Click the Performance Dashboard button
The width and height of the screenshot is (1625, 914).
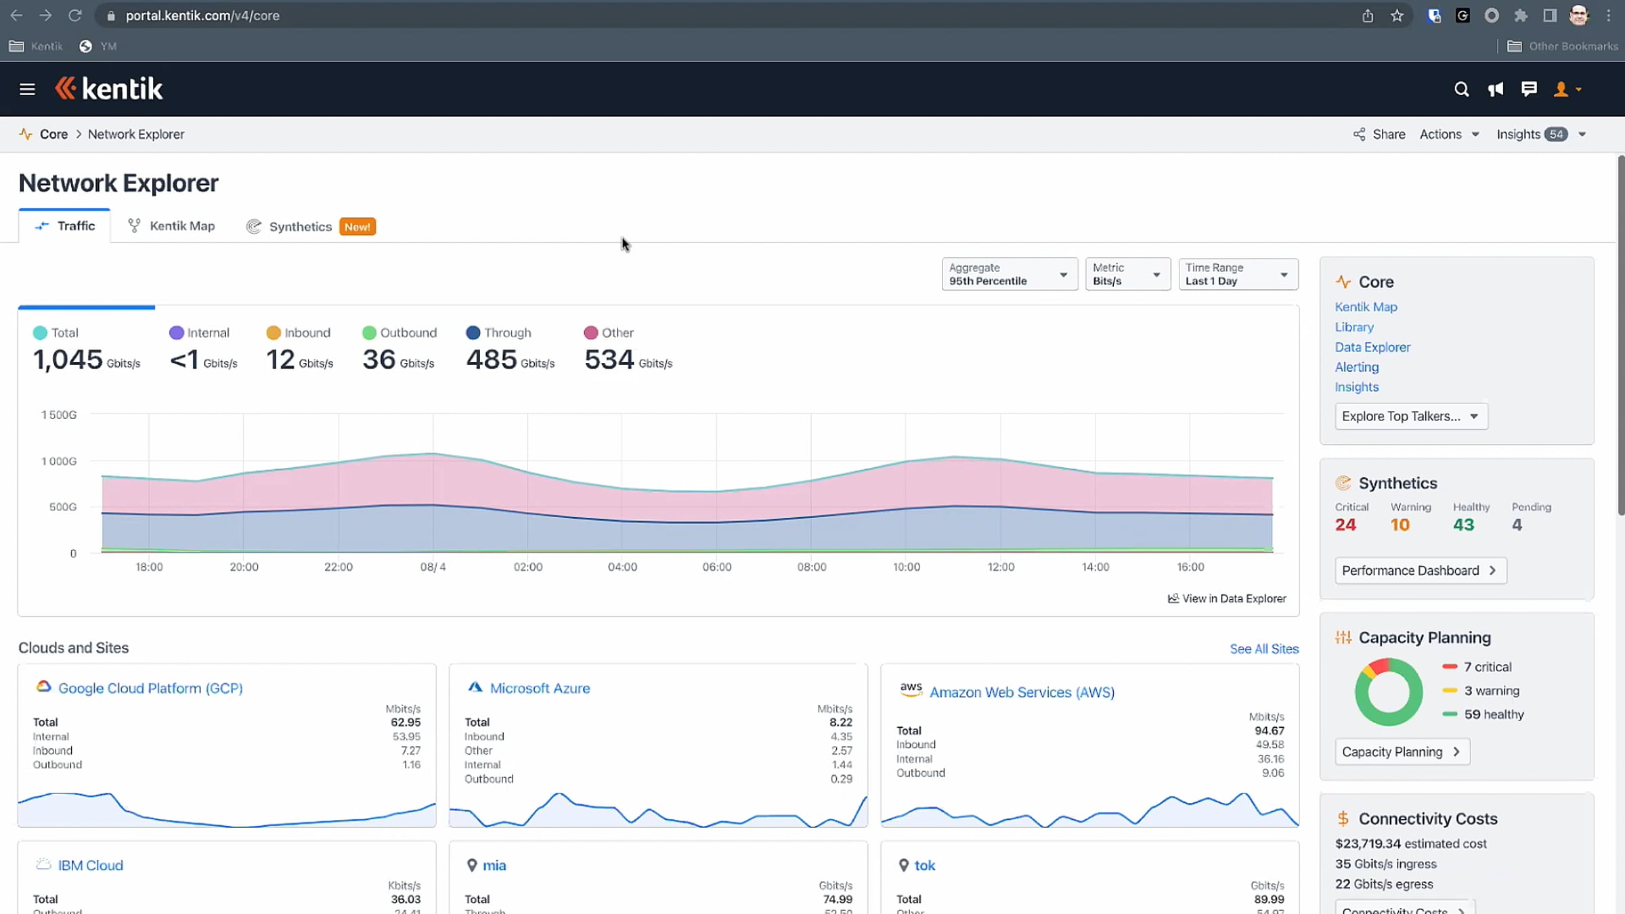pyautogui.click(x=1420, y=571)
